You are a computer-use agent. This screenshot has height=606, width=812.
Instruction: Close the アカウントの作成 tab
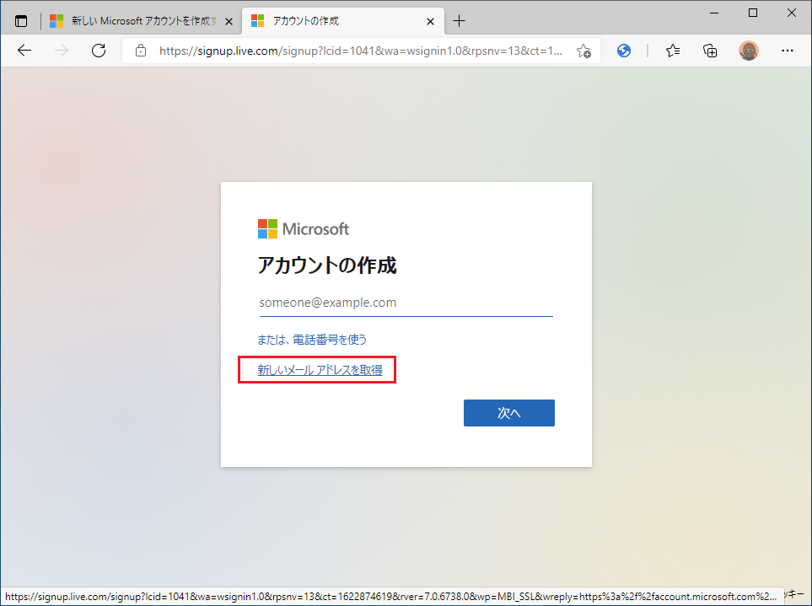pos(430,22)
